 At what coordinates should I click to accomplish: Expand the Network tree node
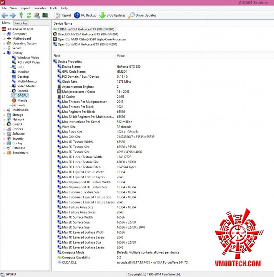(4, 120)
